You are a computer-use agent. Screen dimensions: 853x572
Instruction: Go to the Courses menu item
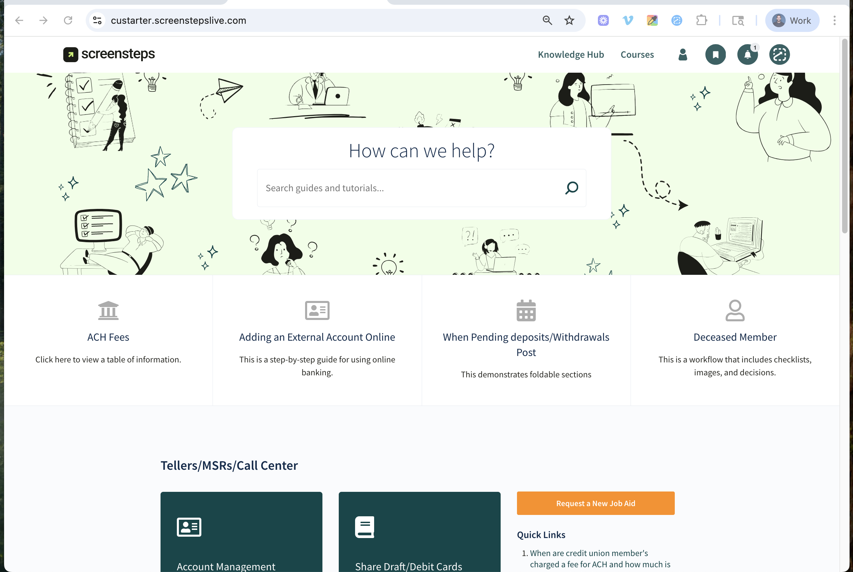(637, 55)
